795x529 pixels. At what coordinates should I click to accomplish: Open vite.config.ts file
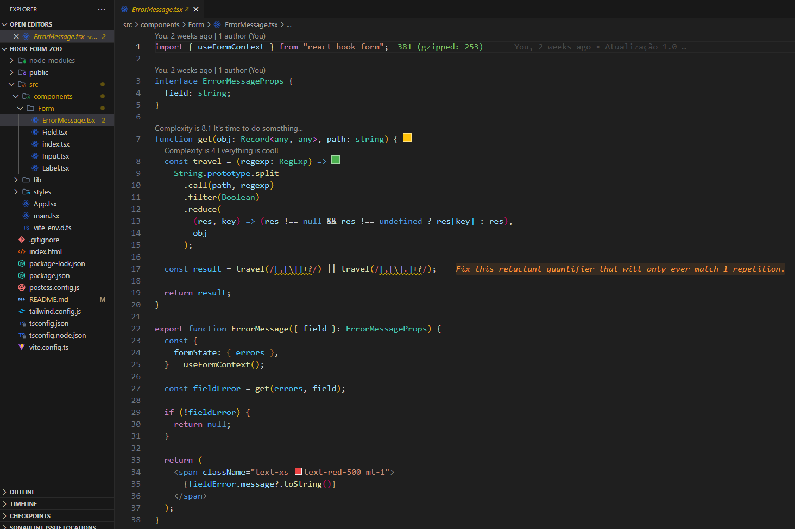pyautogui.click(x=49, y=347)
